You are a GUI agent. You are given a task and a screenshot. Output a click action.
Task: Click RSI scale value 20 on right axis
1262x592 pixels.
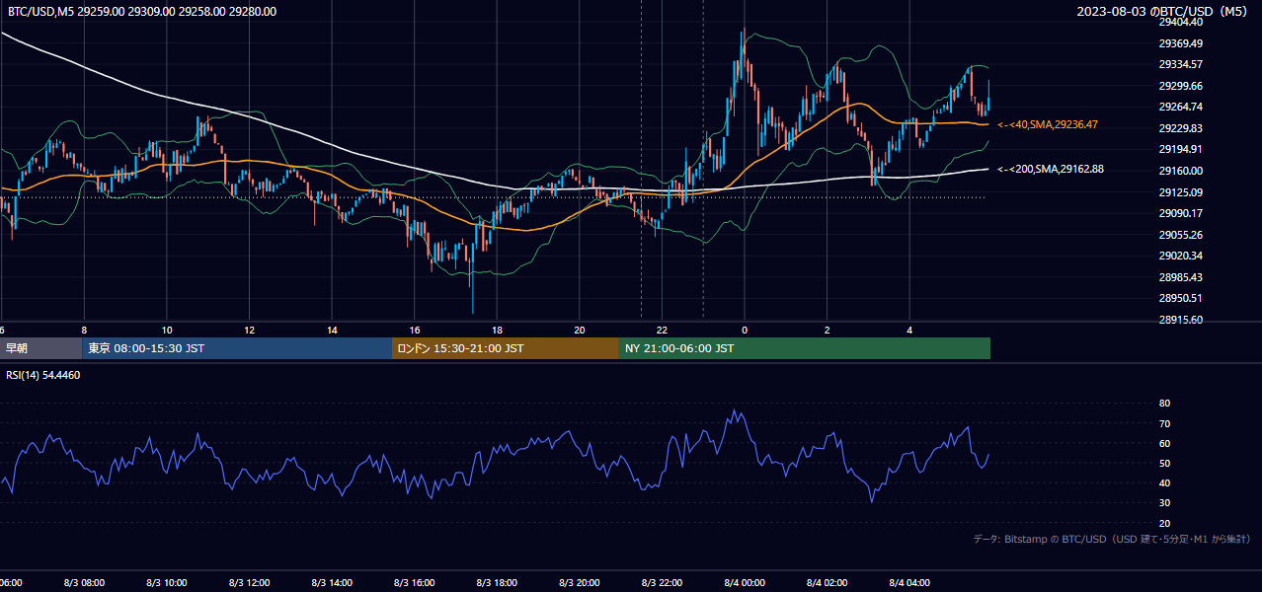(x=1164, y=523)
